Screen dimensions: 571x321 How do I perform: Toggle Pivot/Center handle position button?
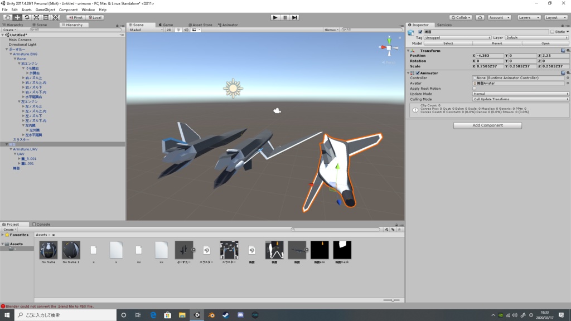click(75, 17)
